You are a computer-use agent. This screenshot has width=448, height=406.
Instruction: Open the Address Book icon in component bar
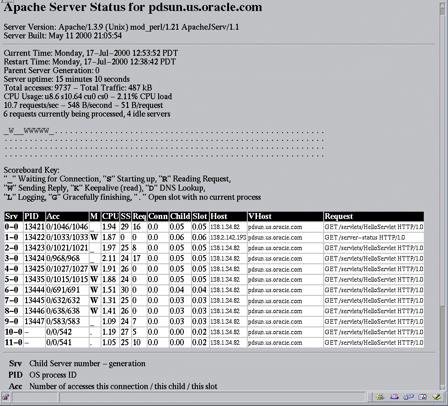(421, 397)
